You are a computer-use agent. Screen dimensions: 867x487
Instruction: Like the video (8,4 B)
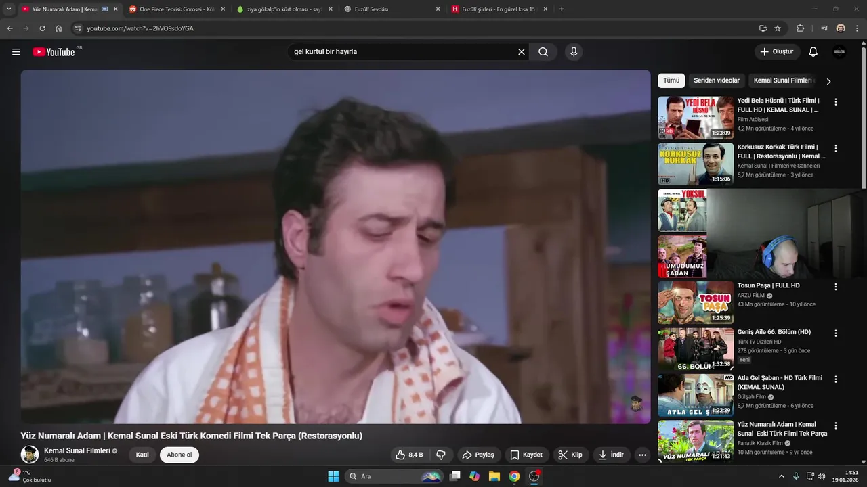point(410,455)
